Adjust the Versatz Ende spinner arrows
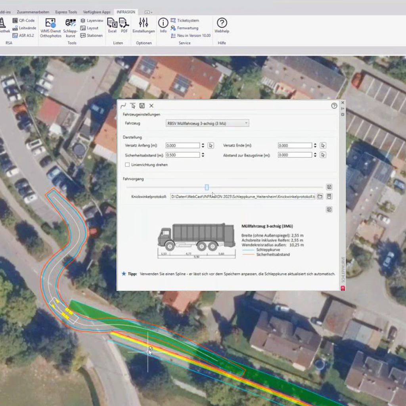 coord(315,146)
